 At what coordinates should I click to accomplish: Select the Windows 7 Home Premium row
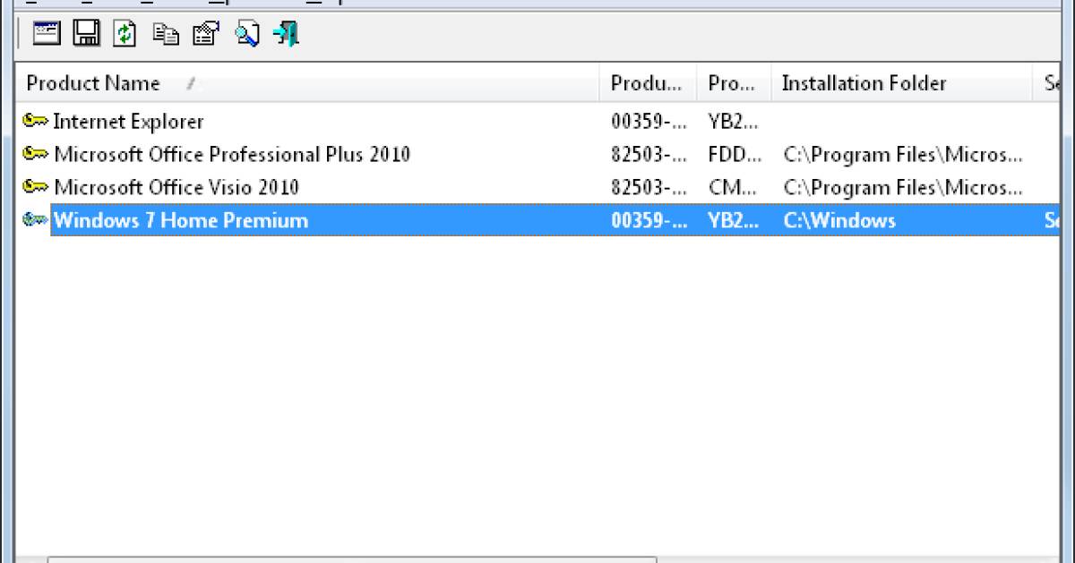coord(537,220)
